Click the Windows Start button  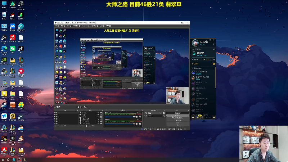point(3,160)
